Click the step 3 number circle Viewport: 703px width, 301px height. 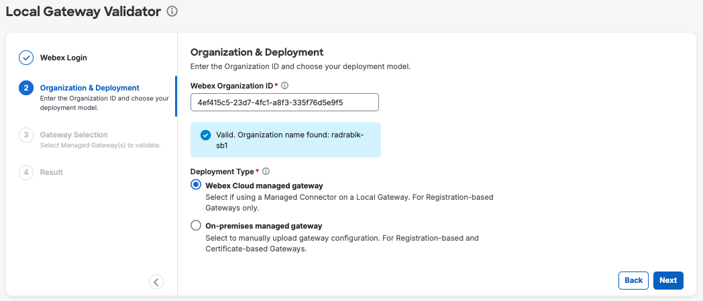pos(26,135)
